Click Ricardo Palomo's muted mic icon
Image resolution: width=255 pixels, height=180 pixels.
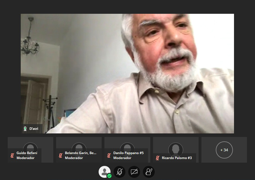157,158
